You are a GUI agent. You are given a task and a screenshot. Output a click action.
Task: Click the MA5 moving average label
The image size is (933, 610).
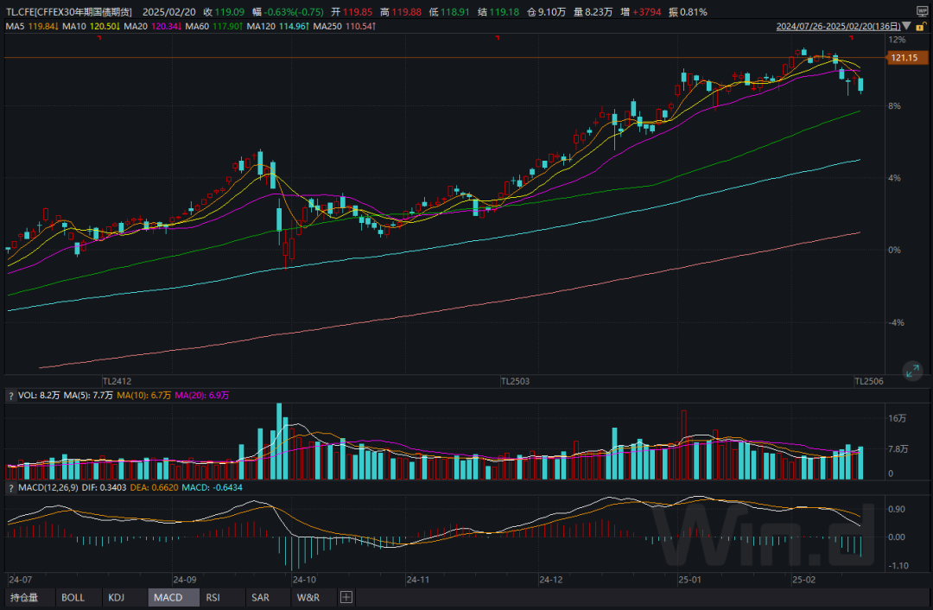point(30,27)
